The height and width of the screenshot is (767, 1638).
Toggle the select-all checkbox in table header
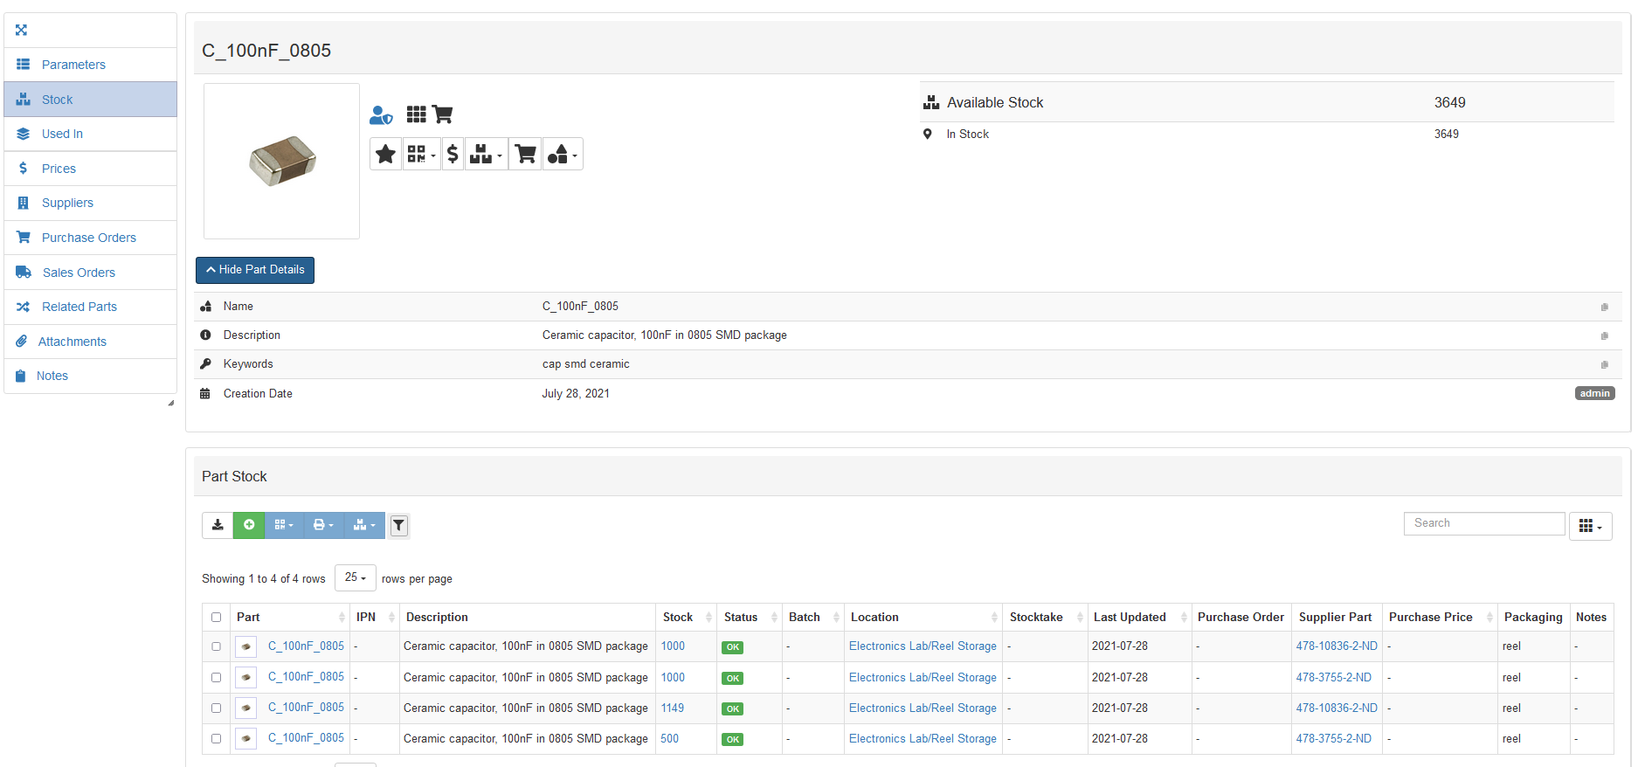coord(217,618)
